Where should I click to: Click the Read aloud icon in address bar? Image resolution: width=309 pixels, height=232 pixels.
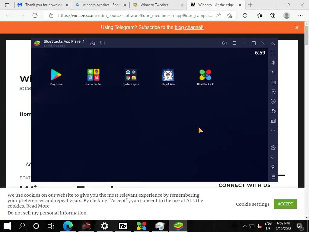tap(218, 15)
